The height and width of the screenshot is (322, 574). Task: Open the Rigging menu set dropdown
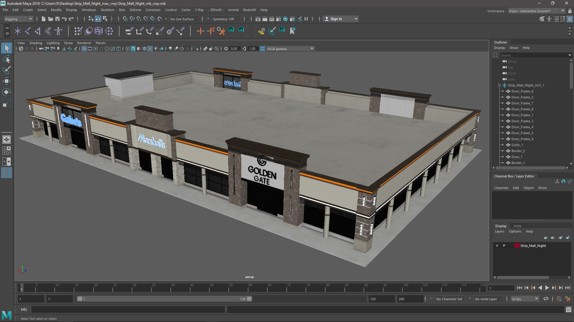[x=19, y=19]
